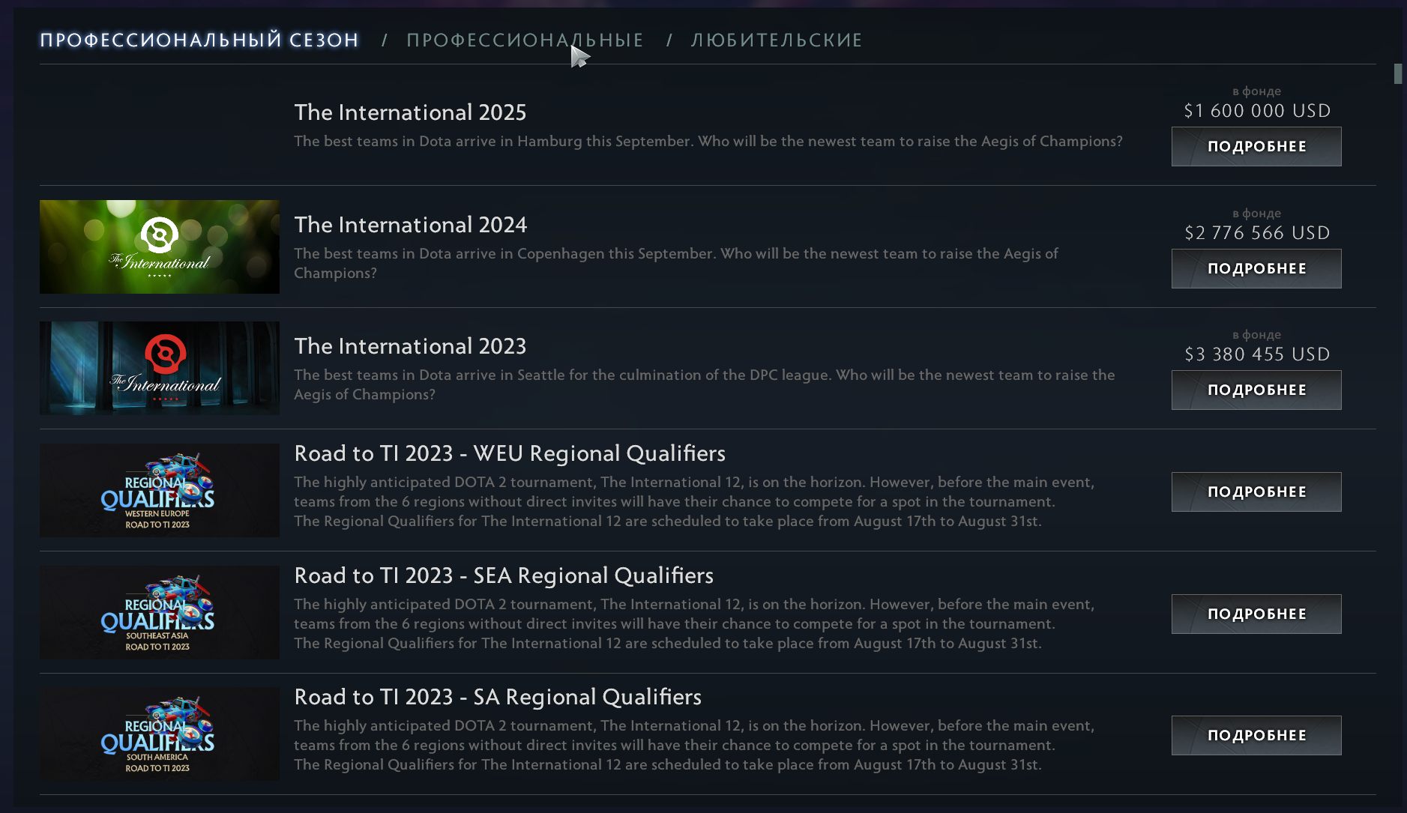The image size is (1407, 813).
Task: Click The International 2024 green banner
Action: 159,247
